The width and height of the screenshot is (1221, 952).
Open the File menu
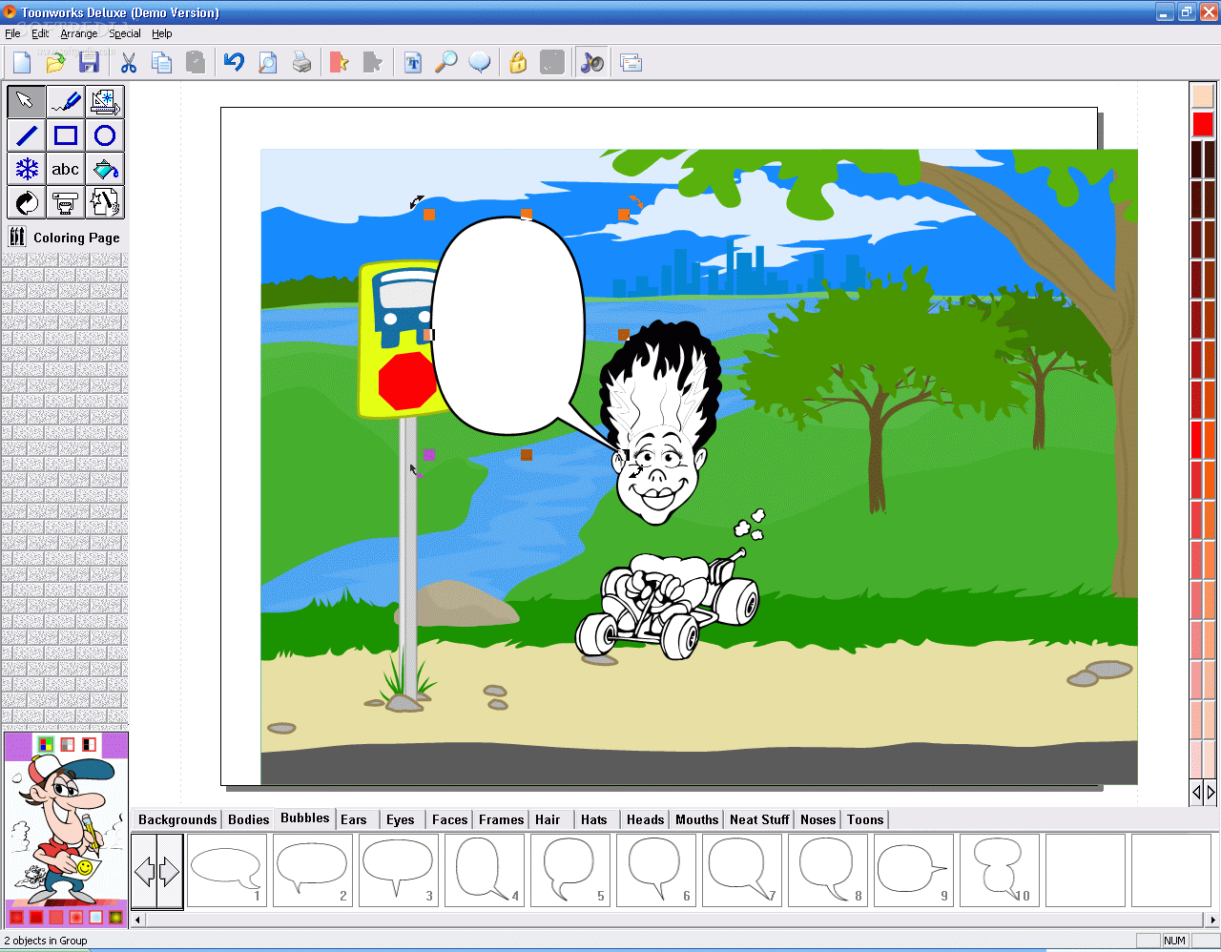point(12,33)
